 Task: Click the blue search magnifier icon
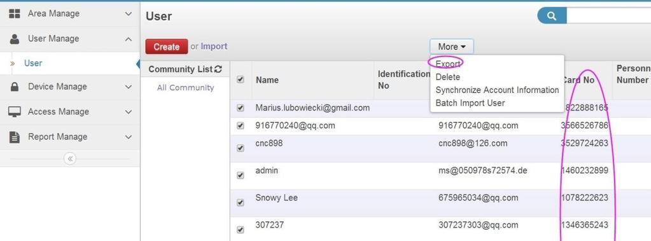pyautogui.click(x=552, y=16)
